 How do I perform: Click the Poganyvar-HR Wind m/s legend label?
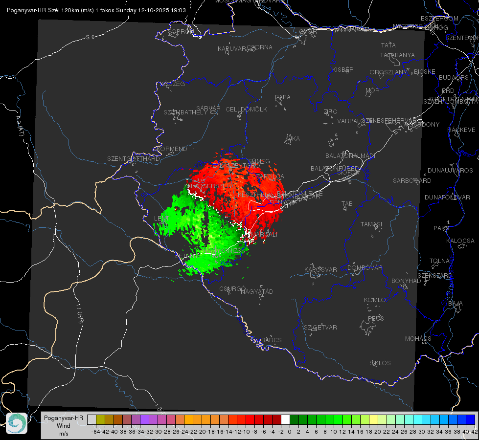click(x=63, y=426)
